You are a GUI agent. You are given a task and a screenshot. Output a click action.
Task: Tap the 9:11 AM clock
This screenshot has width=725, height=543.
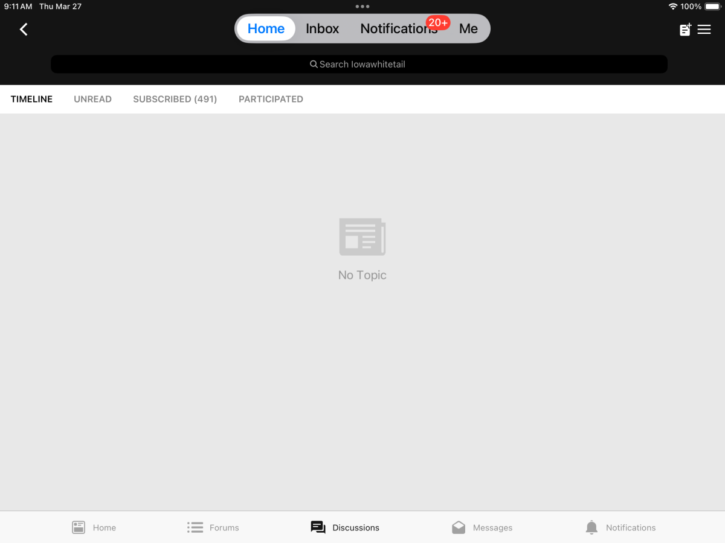tap(18, 7)
